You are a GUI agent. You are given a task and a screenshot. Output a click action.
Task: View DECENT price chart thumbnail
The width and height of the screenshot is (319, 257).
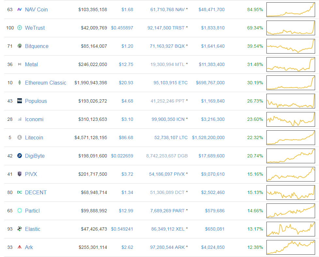tap(291, 192)
